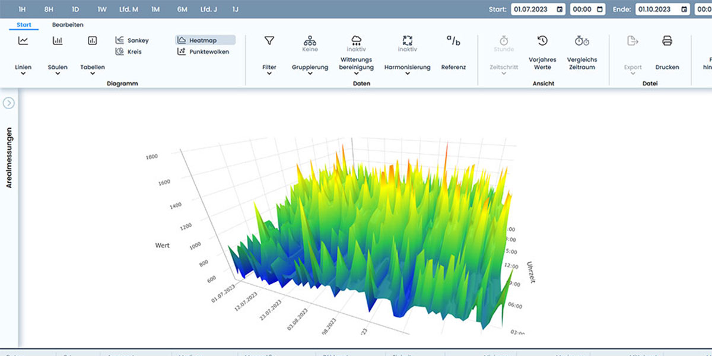
Task: Expand the dropdown arrow under Filter
Action: click(x=269, y=75)
